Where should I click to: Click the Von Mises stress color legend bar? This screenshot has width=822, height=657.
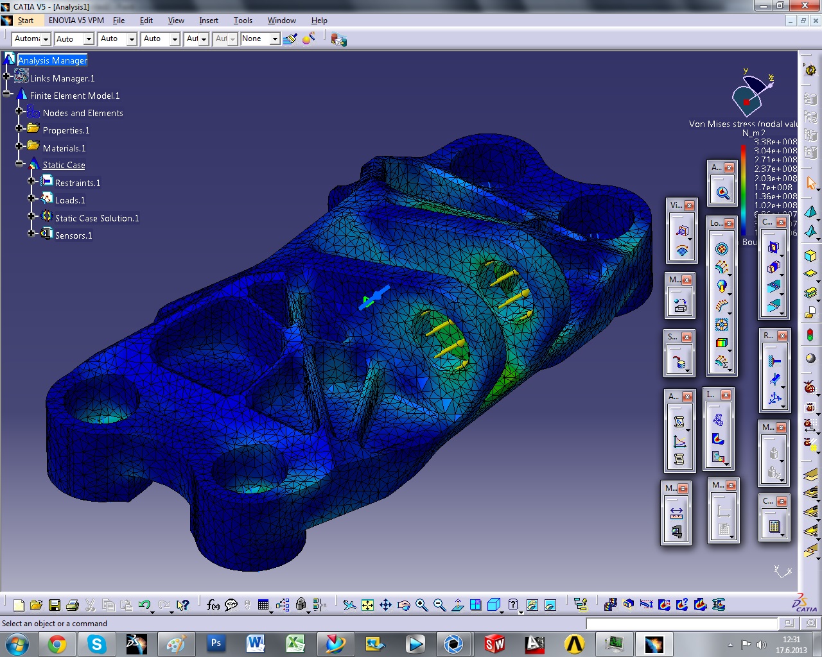pyautogui.click(x=744, y=191)
